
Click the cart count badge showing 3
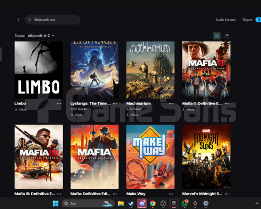pos(259,20)
